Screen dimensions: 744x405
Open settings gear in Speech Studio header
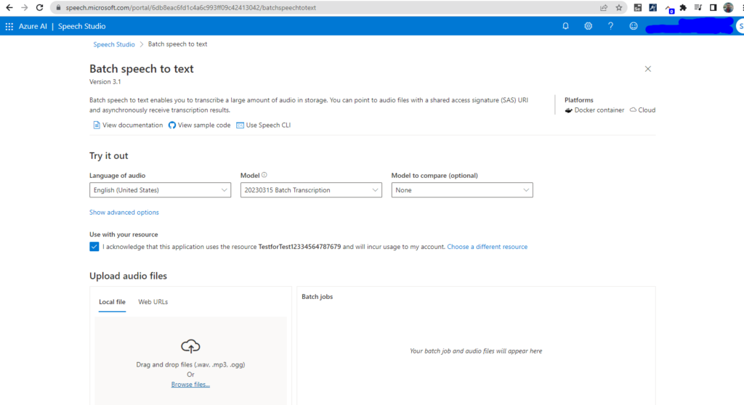(x=588, y=26)
